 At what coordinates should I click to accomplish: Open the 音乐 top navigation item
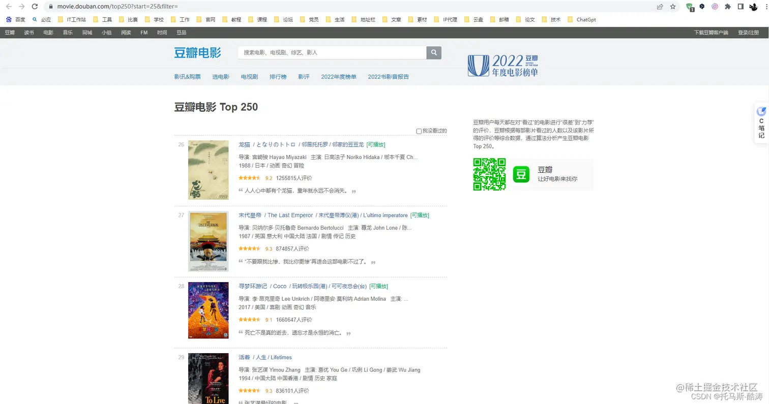coord(68,33)
